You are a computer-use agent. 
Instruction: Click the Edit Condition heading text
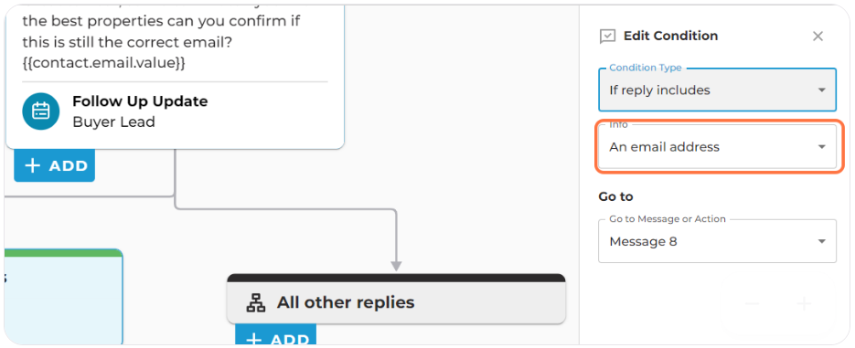tap(670, 36)
